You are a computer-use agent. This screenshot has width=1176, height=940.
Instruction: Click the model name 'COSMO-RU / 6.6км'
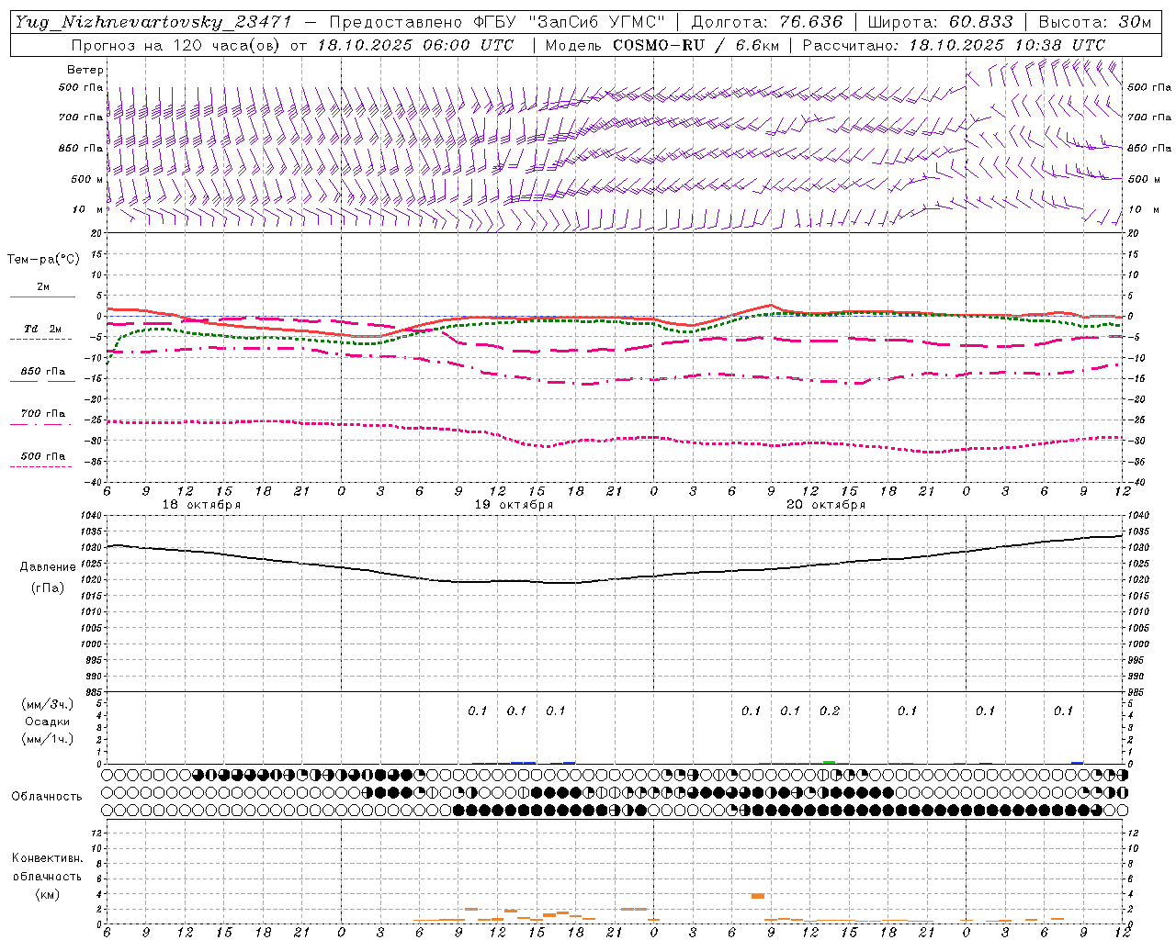(x=695, y=45)
